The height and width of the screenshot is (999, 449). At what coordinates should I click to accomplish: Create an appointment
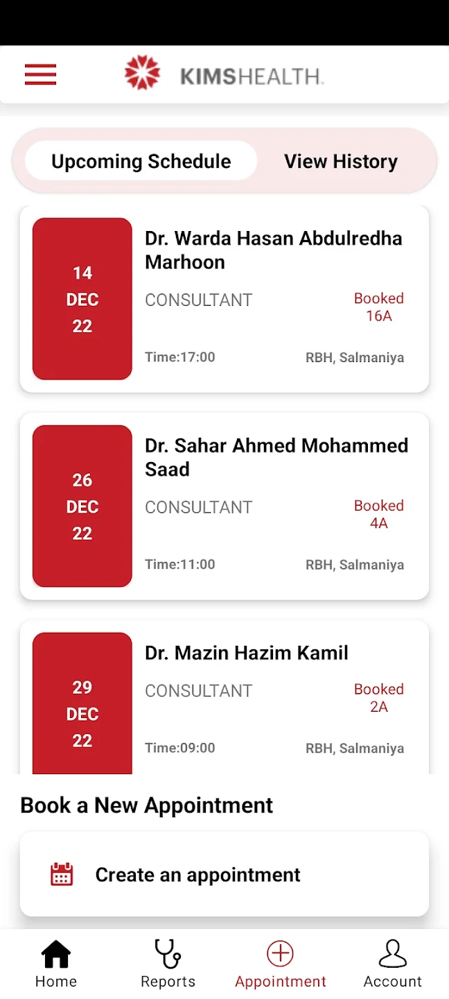[224, 874]
